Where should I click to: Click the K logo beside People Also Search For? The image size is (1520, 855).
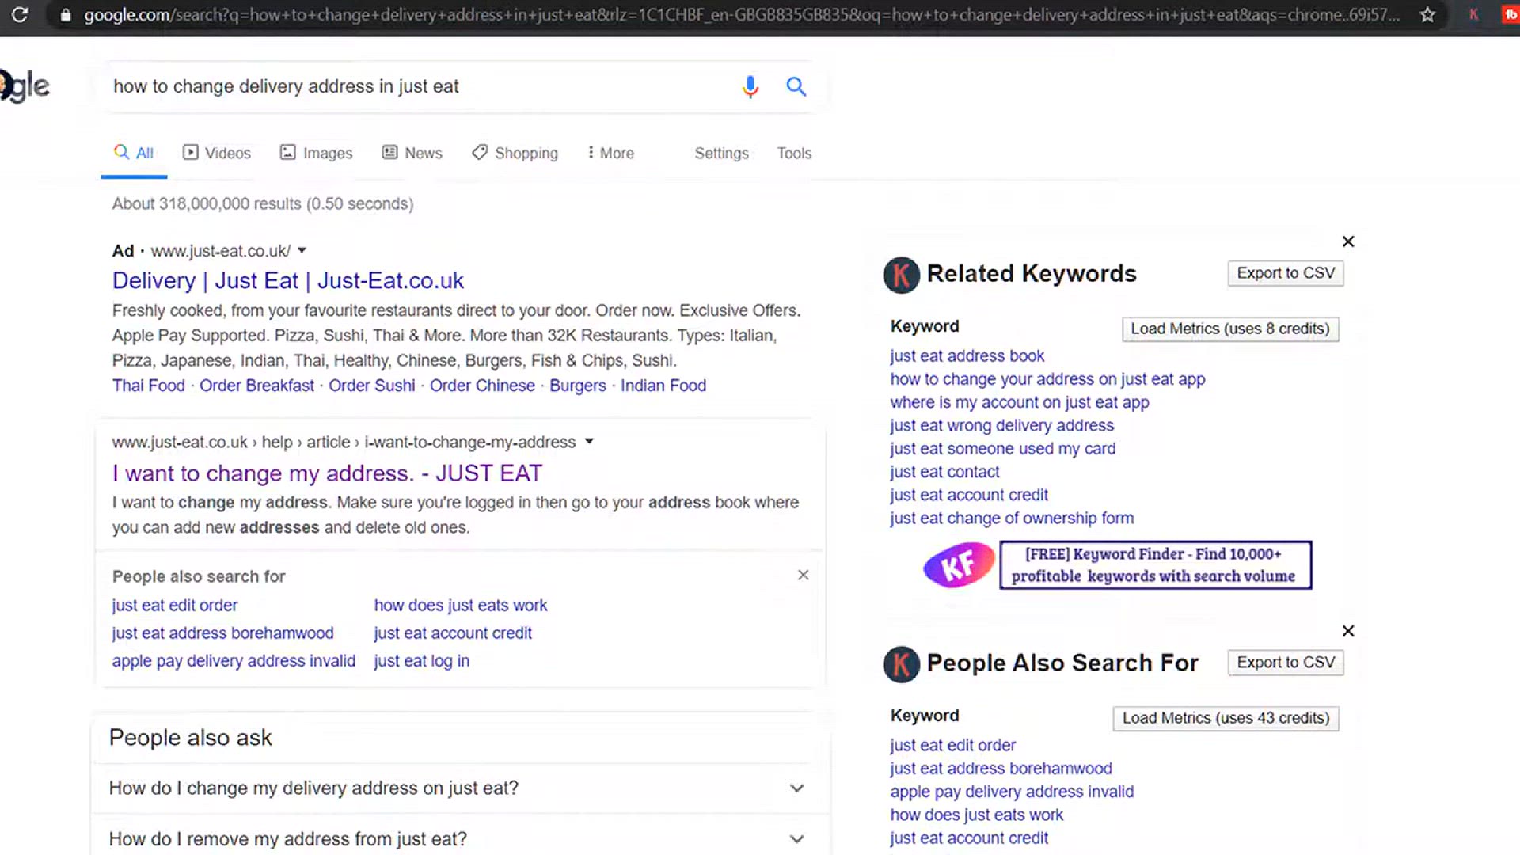click(901, 664)
